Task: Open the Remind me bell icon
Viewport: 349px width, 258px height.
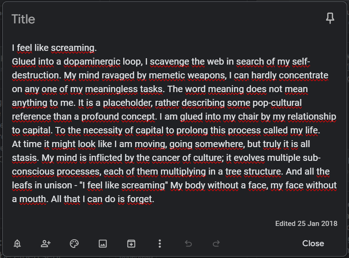Action: tap(17, 244)
